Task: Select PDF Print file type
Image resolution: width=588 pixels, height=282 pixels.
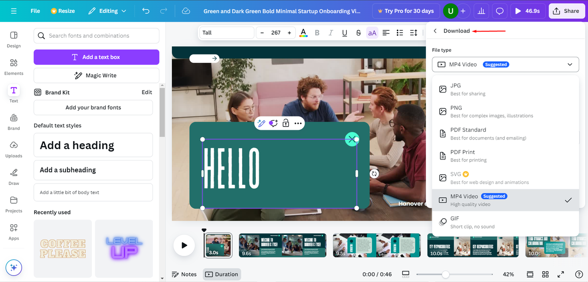Action: [x=505, y=156]
